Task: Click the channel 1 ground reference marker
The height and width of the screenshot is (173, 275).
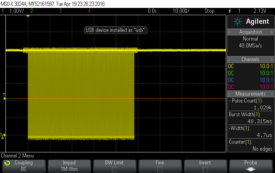Action: [x=3, y=136]
